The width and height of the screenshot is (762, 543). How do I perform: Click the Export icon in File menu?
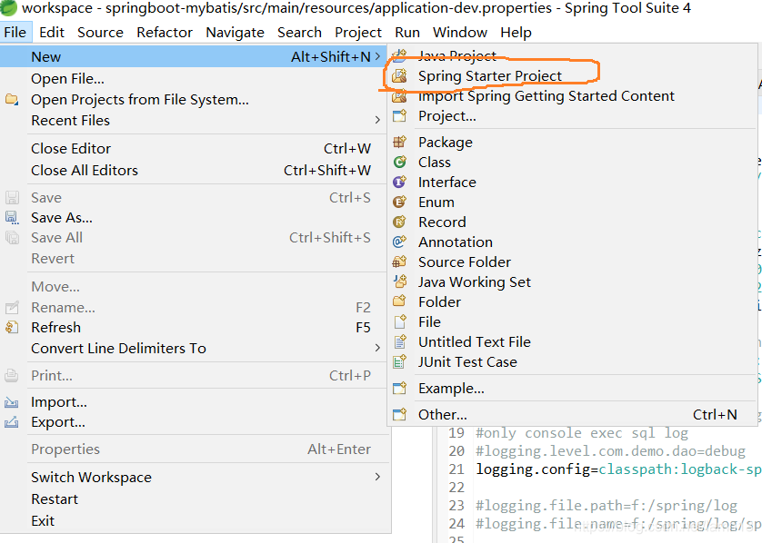[12, 422]
